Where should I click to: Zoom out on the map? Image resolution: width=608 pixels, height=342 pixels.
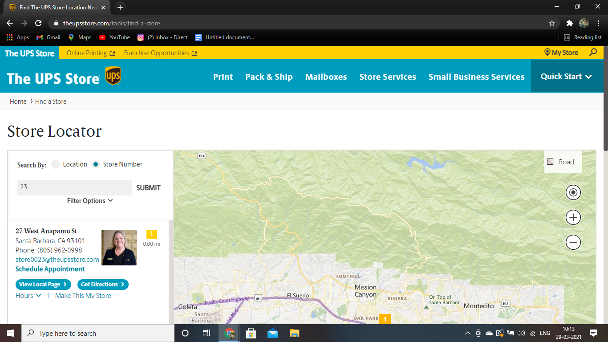(573, 242)
